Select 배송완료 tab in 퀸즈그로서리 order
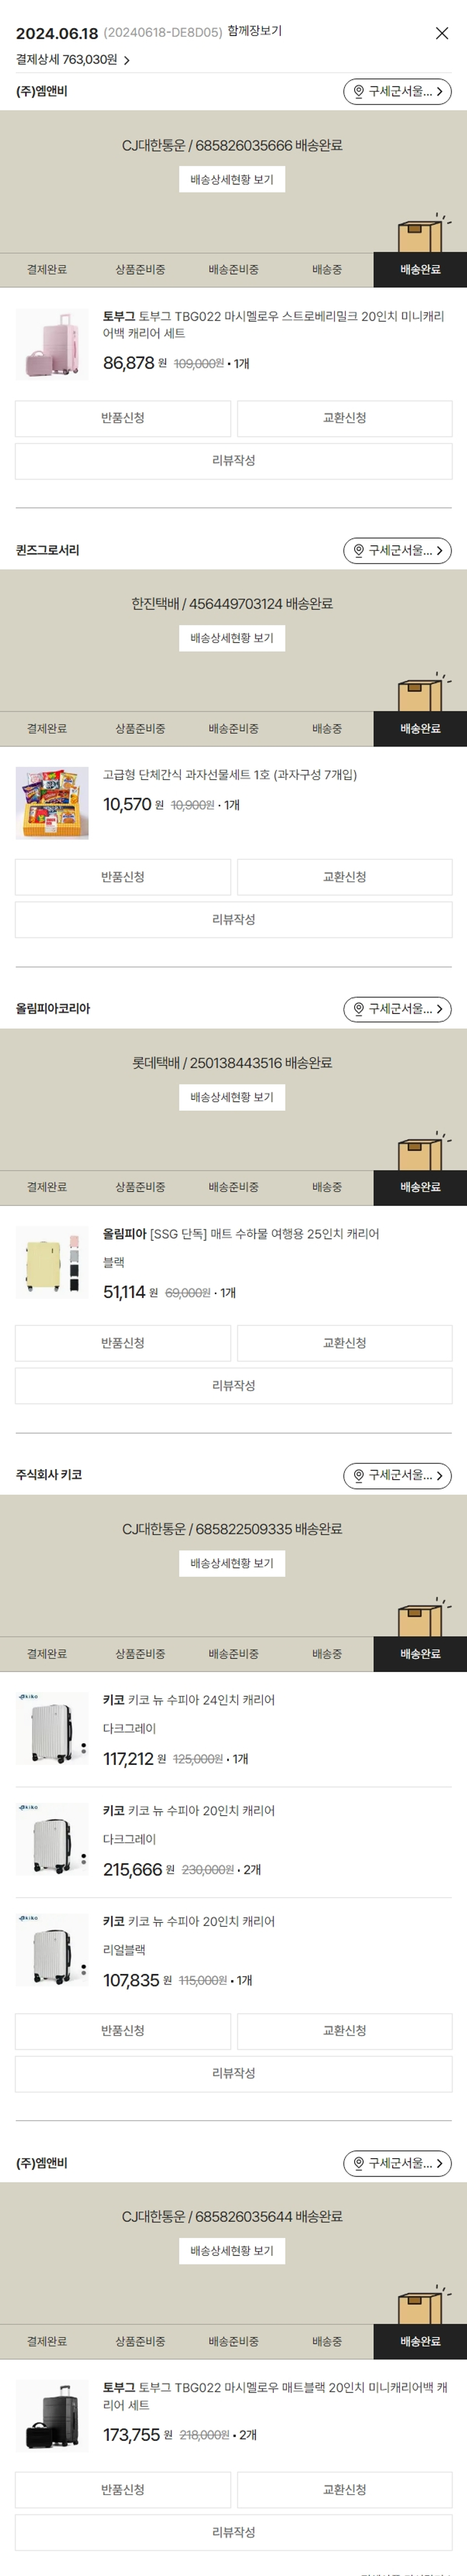 (x=420, y=729)
